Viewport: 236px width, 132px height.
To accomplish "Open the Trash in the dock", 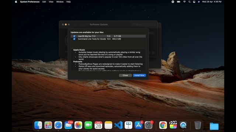I will tap(198, 125).
